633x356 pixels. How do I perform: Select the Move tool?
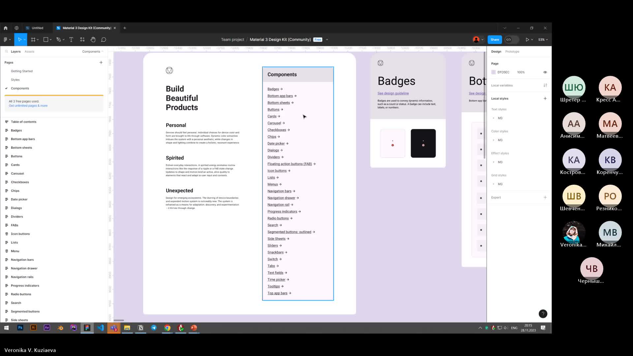(19, 40)
